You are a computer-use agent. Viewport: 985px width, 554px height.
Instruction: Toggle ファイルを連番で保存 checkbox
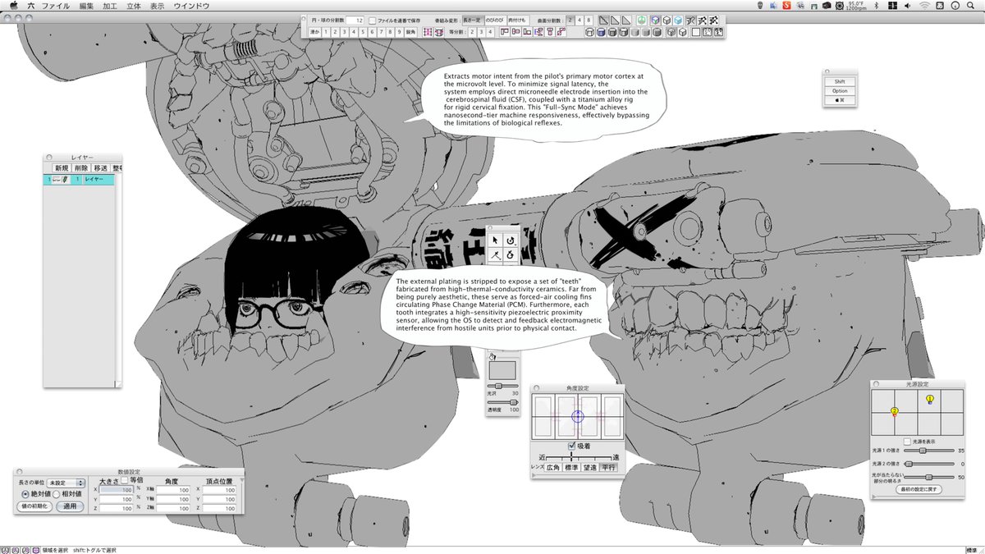tap(373, 20)
